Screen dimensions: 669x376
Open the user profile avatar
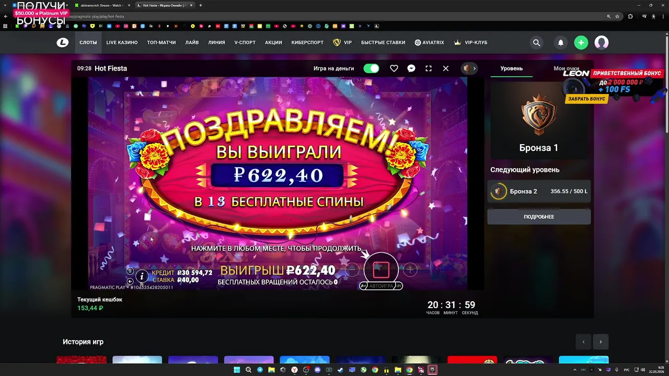pyautogui.click(x=602, y=43)
